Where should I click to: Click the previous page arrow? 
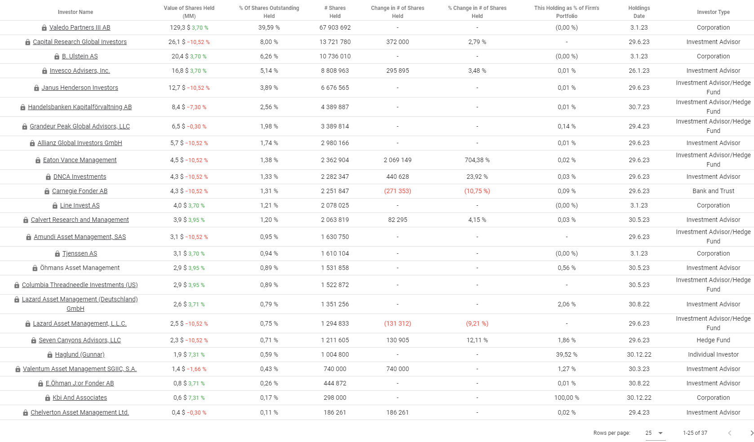click(x=730, y=433)
